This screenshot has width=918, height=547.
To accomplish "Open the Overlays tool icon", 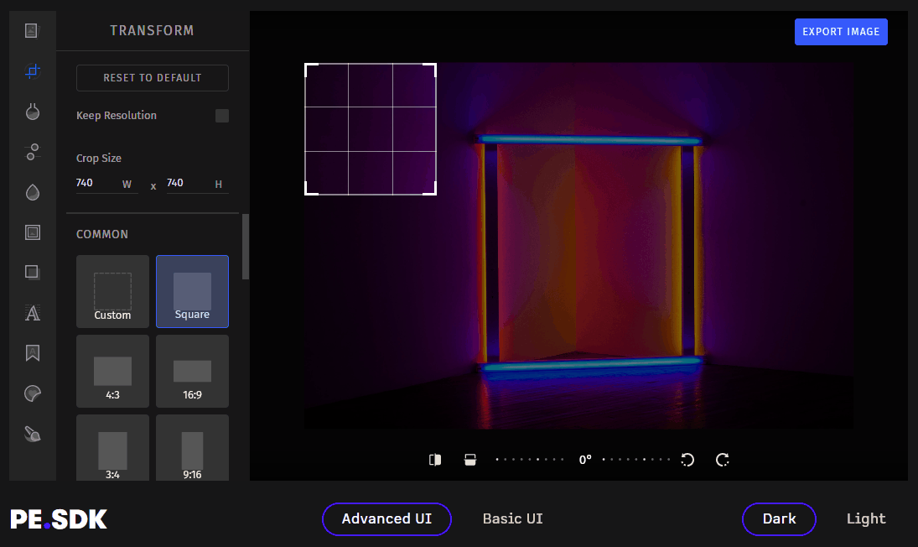I will tap(32, 273).
